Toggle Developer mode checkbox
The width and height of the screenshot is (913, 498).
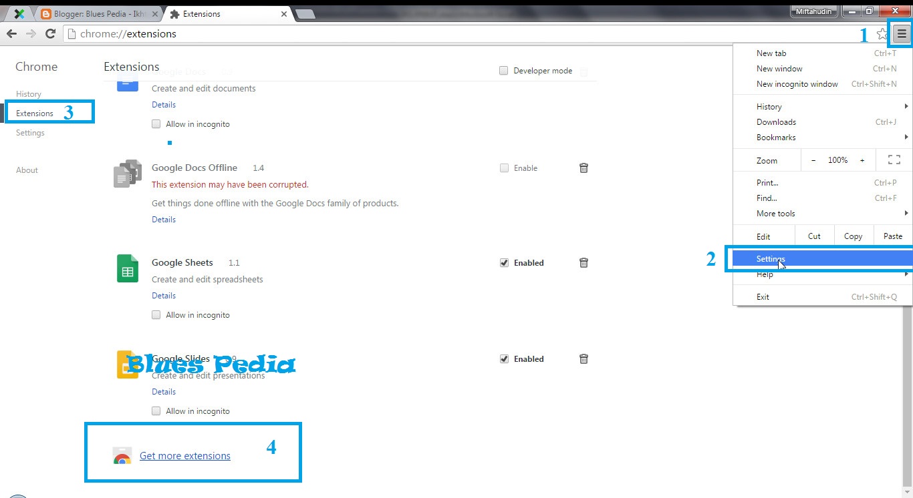click(504, 71)
